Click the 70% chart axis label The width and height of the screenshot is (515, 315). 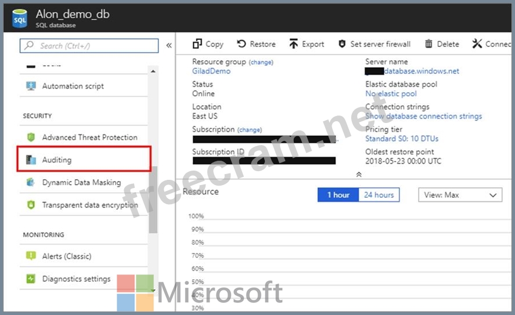click(198, 255)
